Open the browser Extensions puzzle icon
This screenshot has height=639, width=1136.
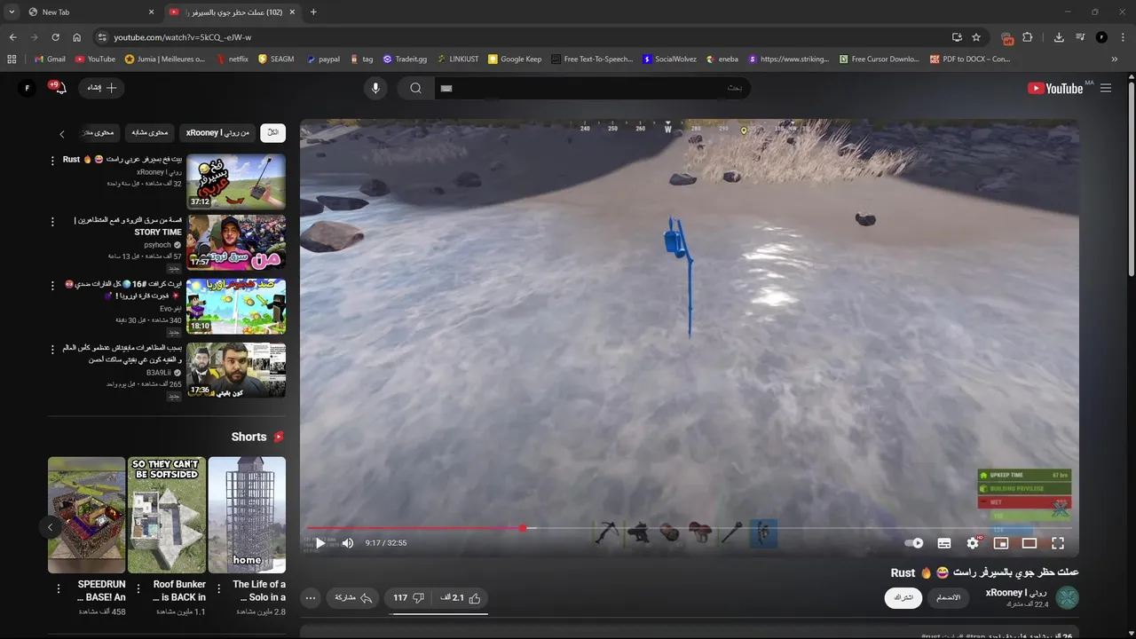point(1028,37)
